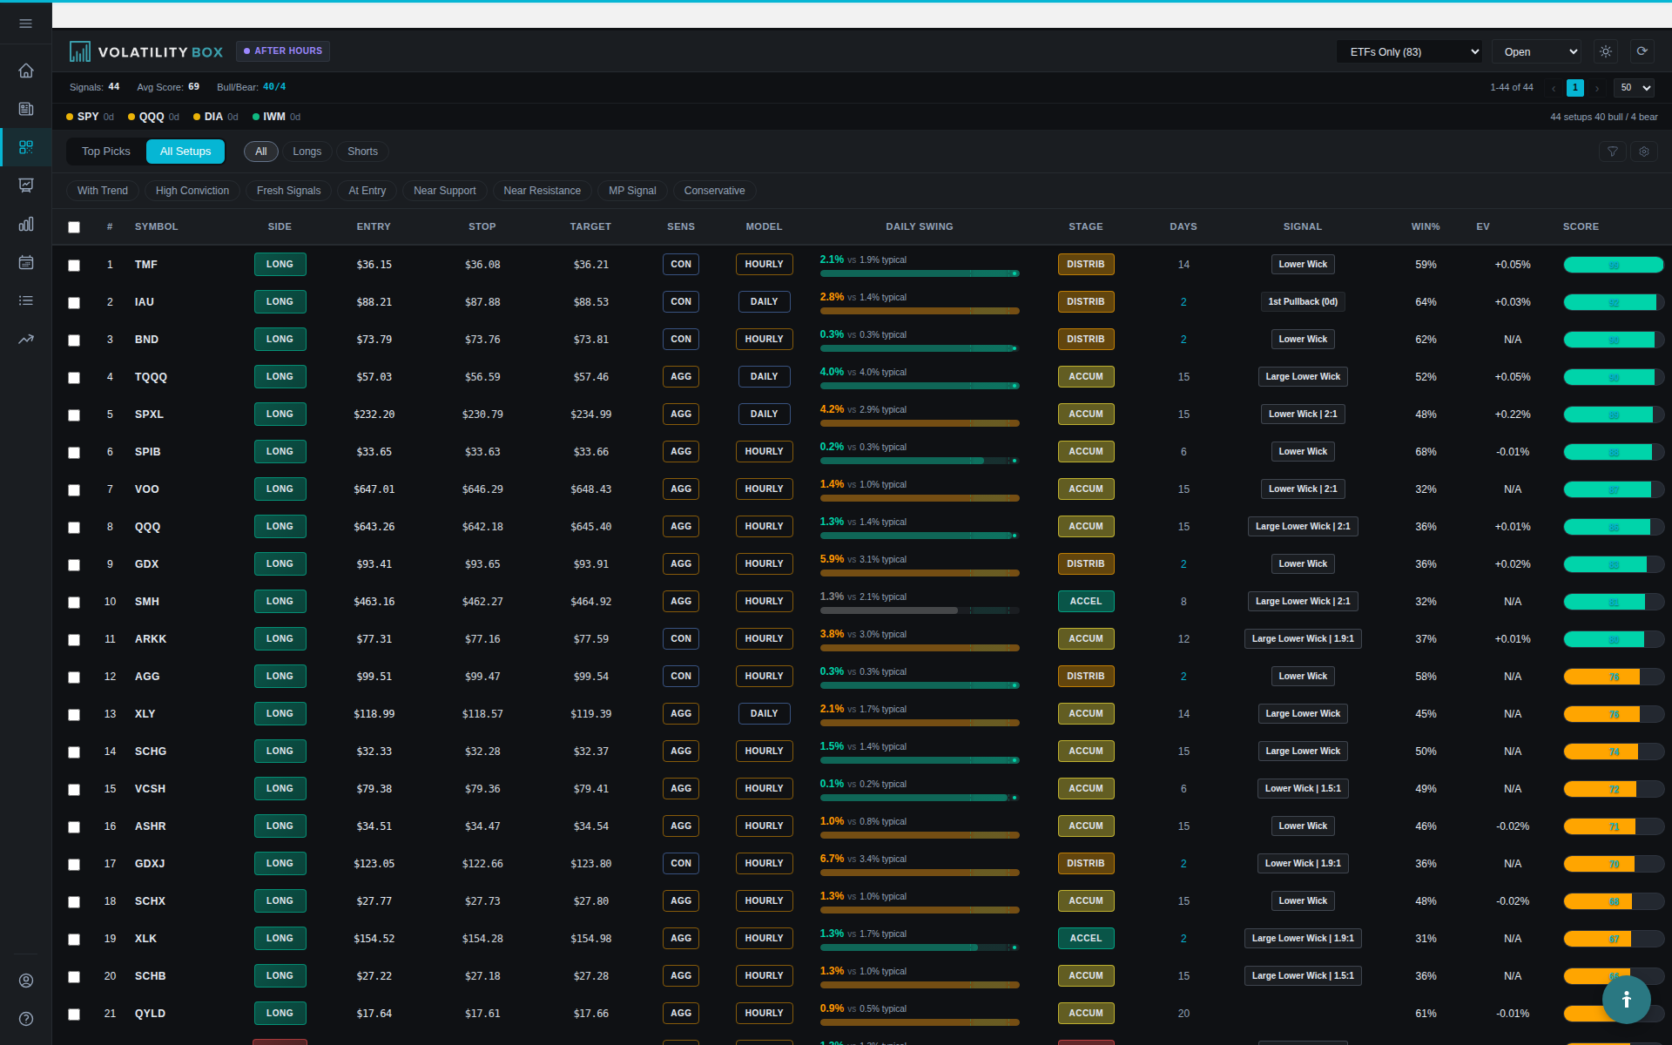This screenshot has height=1045, width=1672.
Task: Select the Longs filter
Action: pos(307,152)
